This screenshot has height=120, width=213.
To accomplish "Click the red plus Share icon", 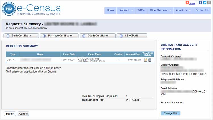I will (187, 3).
